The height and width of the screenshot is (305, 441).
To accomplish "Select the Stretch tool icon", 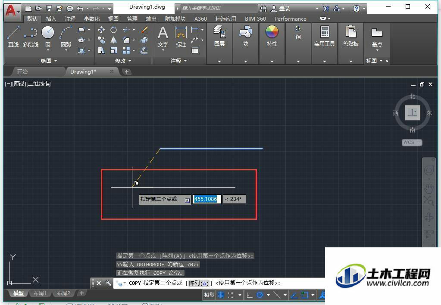I will pos(101,50).
